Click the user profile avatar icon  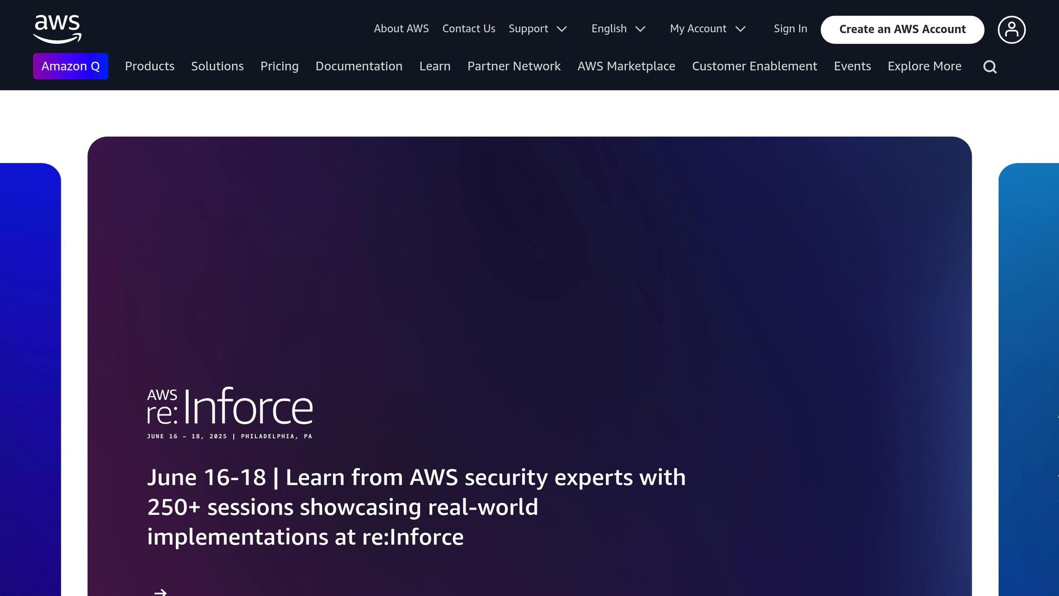[1011, 29]
